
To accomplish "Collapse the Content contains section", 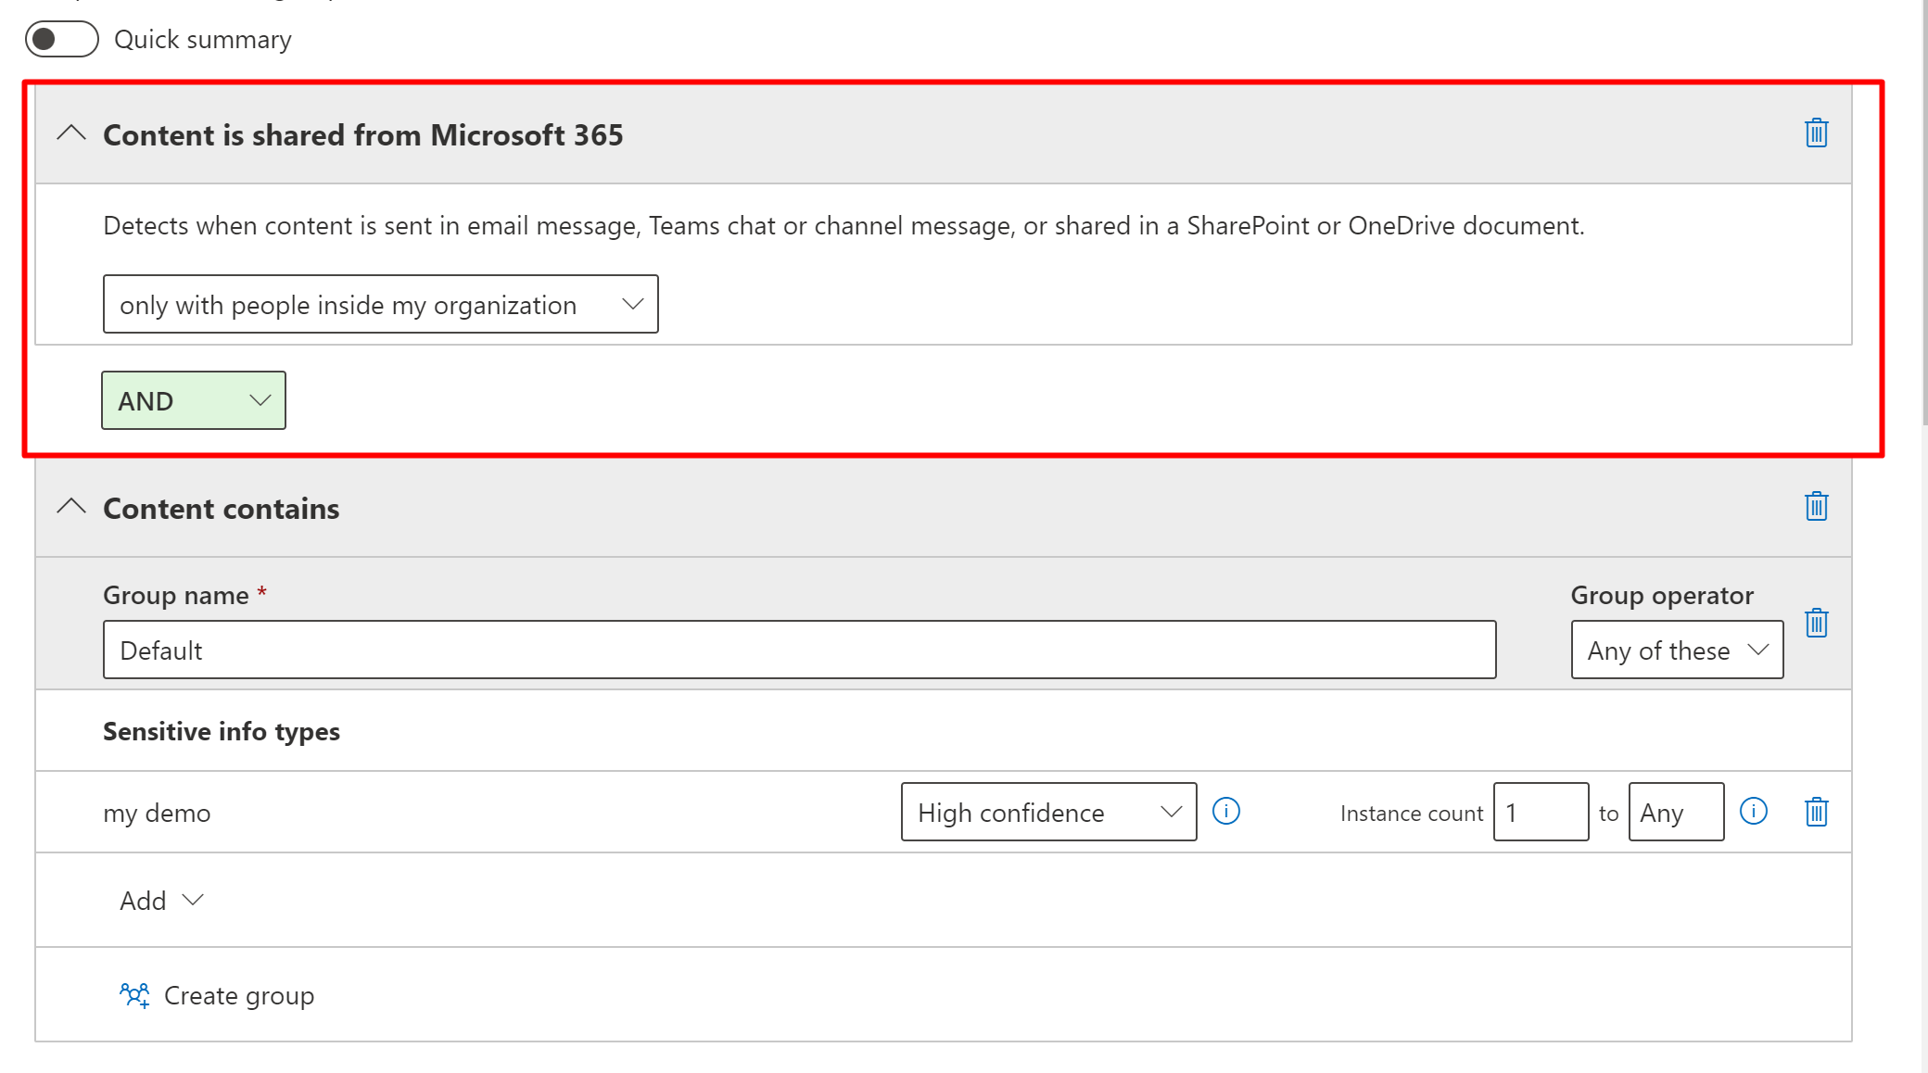I will point(71,507).
